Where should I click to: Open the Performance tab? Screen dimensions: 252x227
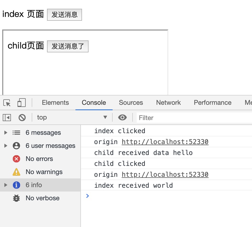[212, 103]
